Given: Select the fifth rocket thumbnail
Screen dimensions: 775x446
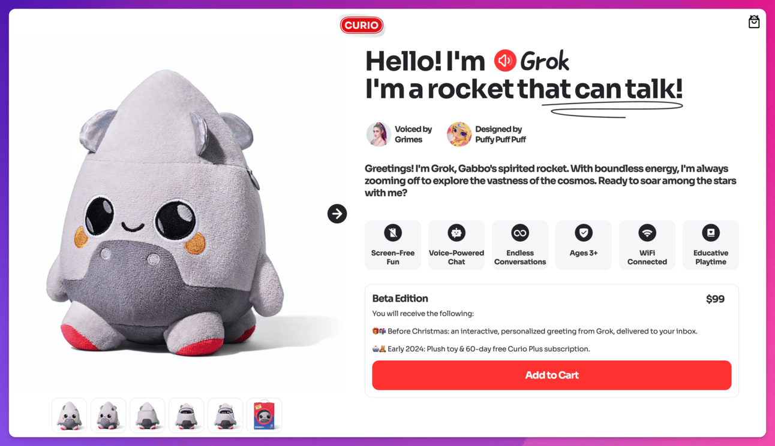Looking at the screenshot, I should click(x=226, y=415).
